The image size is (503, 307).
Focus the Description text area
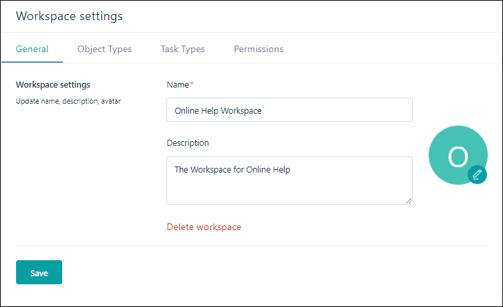coord(289,181)
